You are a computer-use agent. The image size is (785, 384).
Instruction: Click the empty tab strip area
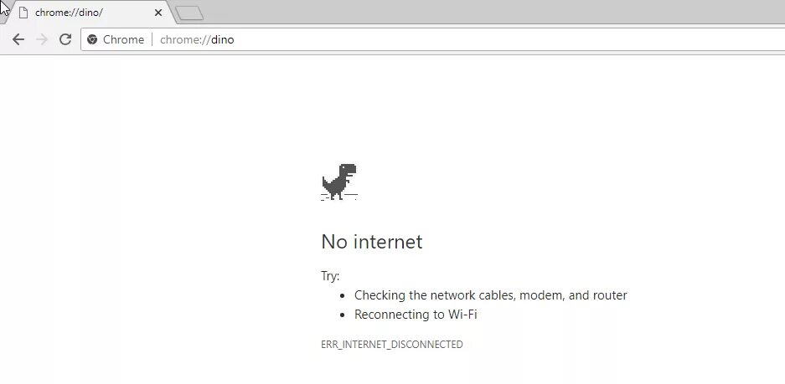(491, 12)
